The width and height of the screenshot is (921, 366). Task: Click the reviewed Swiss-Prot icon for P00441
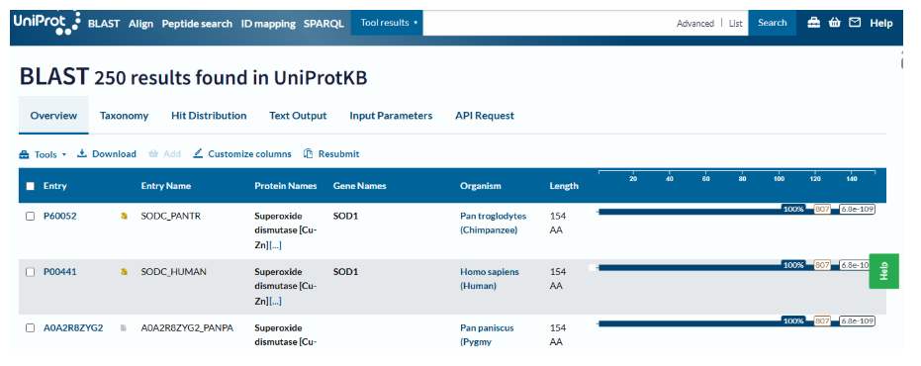click(x=124, y=272)
